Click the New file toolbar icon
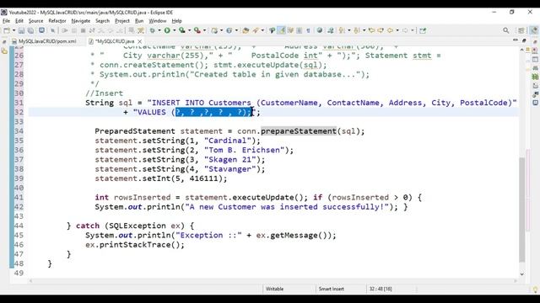Image resolution: width=540 pixels, height=303 pixels. coord(7,30)
